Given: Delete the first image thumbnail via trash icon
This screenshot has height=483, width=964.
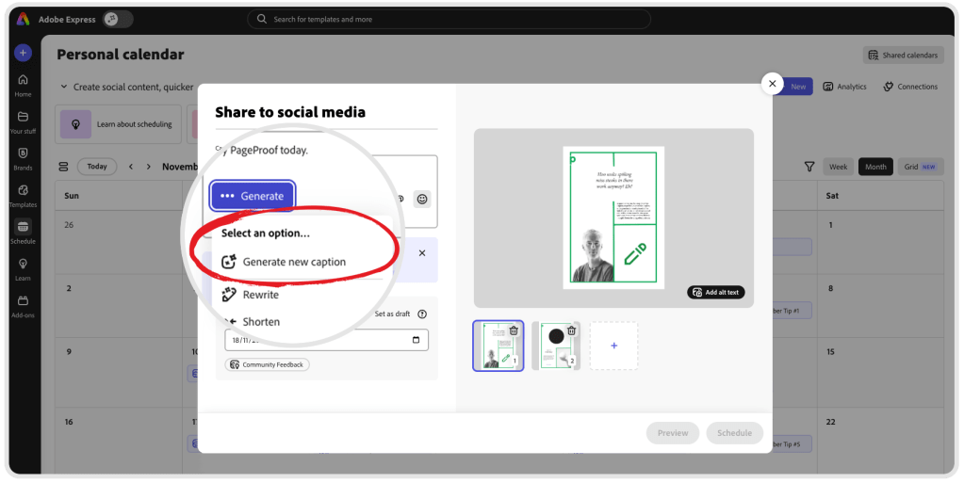Looking at the screenshot, I should 514,330.
